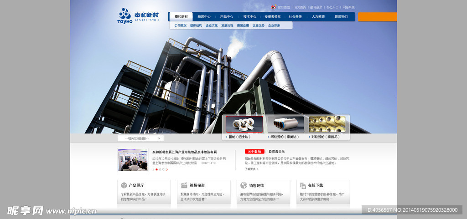Click the 销售网络 globe icon

click(244, 185)
